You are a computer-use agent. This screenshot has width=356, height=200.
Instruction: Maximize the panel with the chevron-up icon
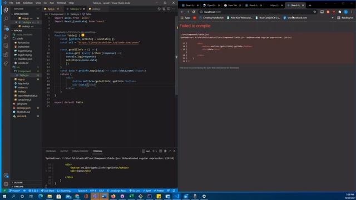click(170, 151)
